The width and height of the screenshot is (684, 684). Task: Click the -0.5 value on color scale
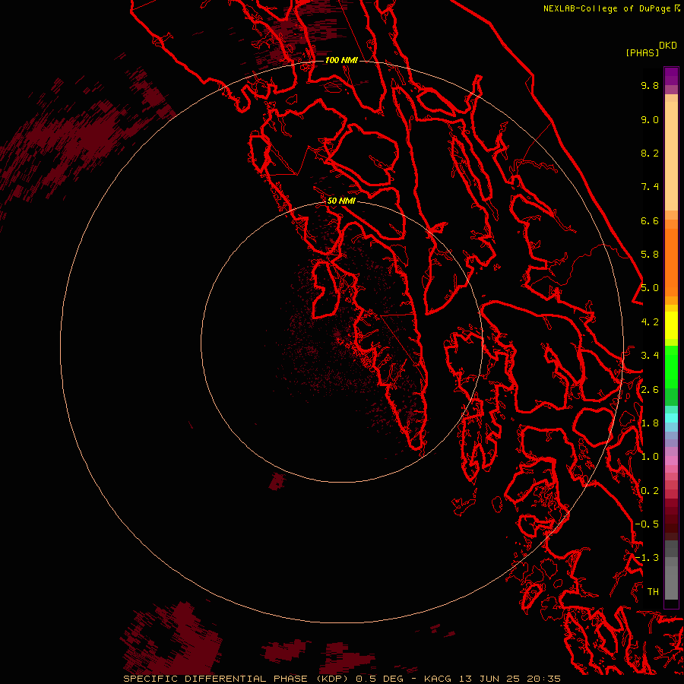pos(647,524)
